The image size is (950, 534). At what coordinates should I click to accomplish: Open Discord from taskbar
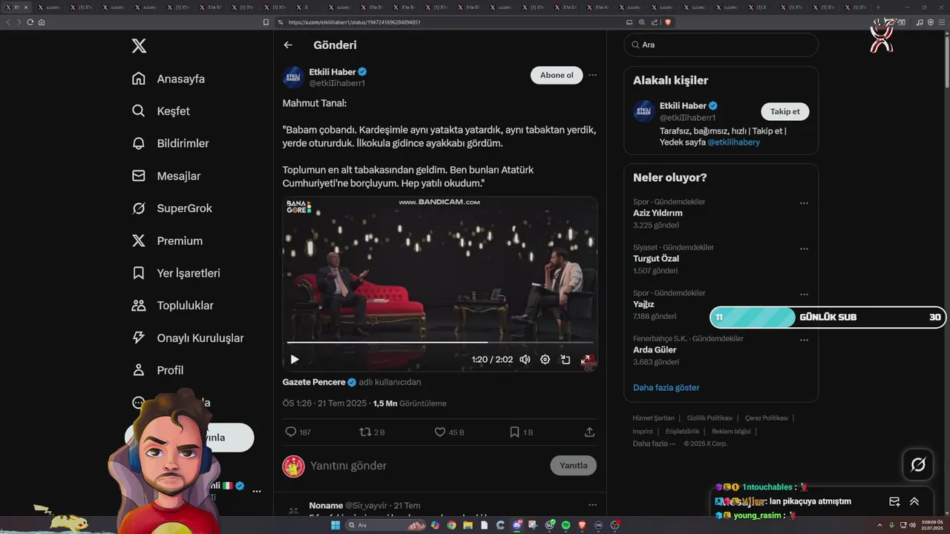[517, 525]
